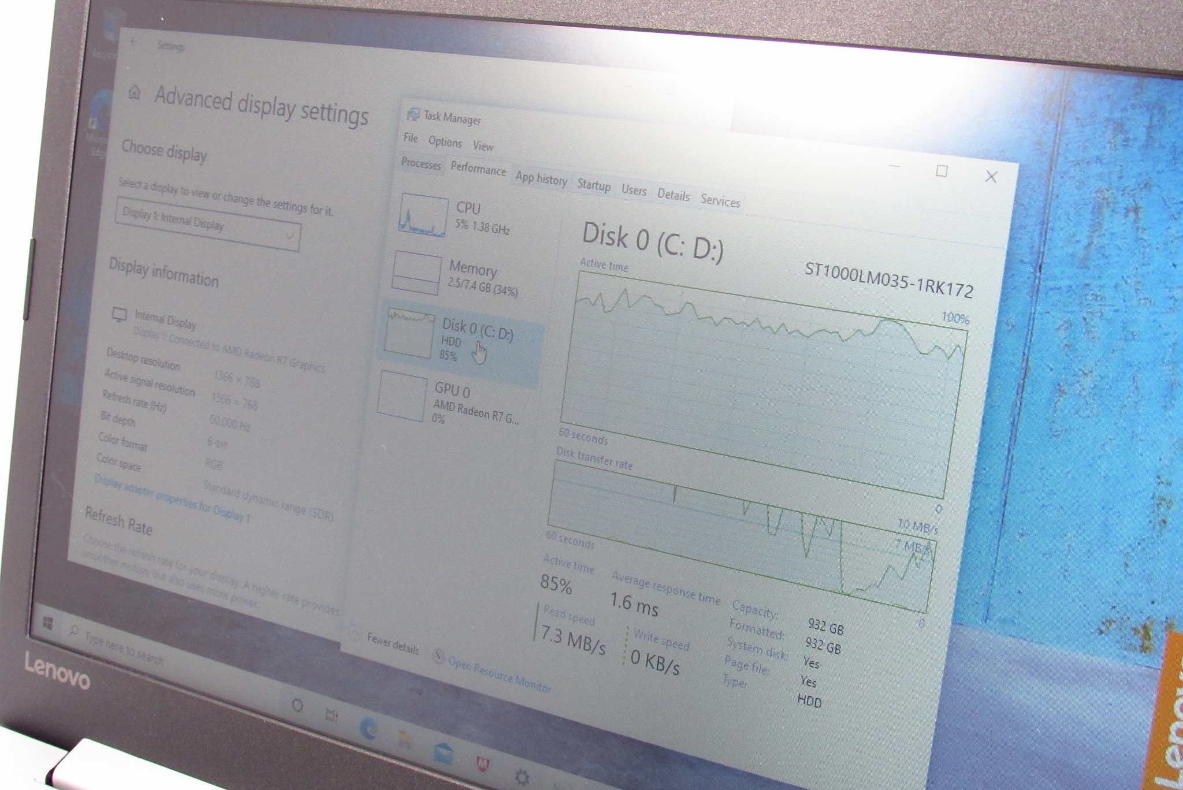Open the View menu in Task Manager
1183x790 pixels.
(x=483, y=146)
